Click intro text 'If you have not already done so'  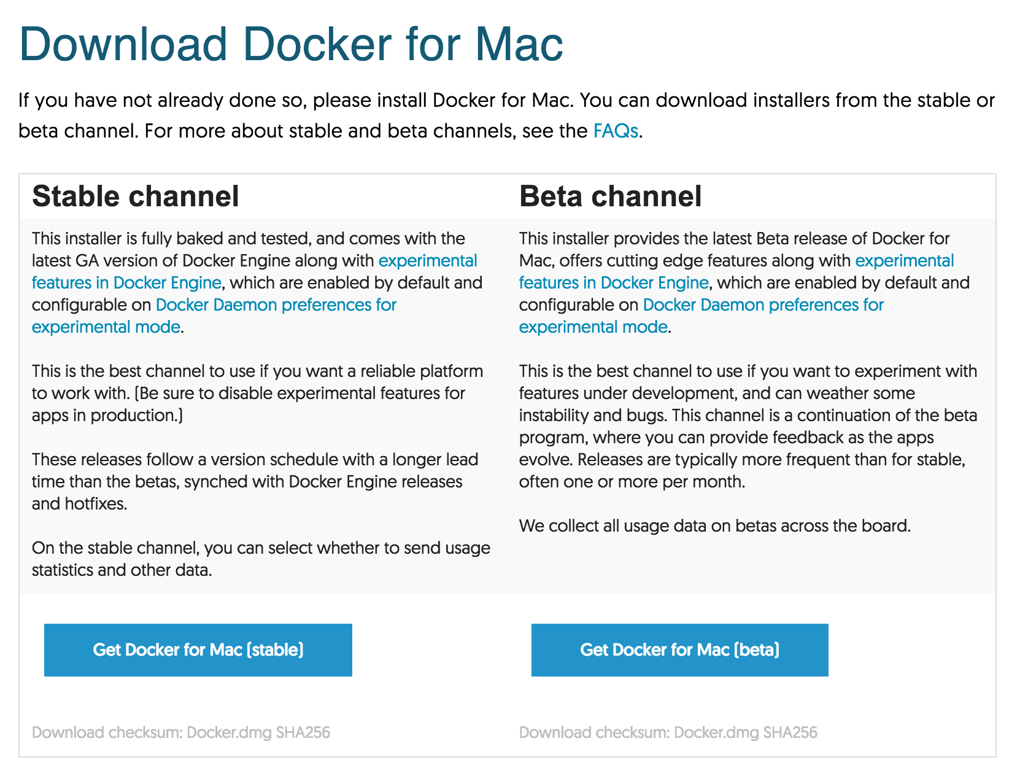tap(163, 100)
